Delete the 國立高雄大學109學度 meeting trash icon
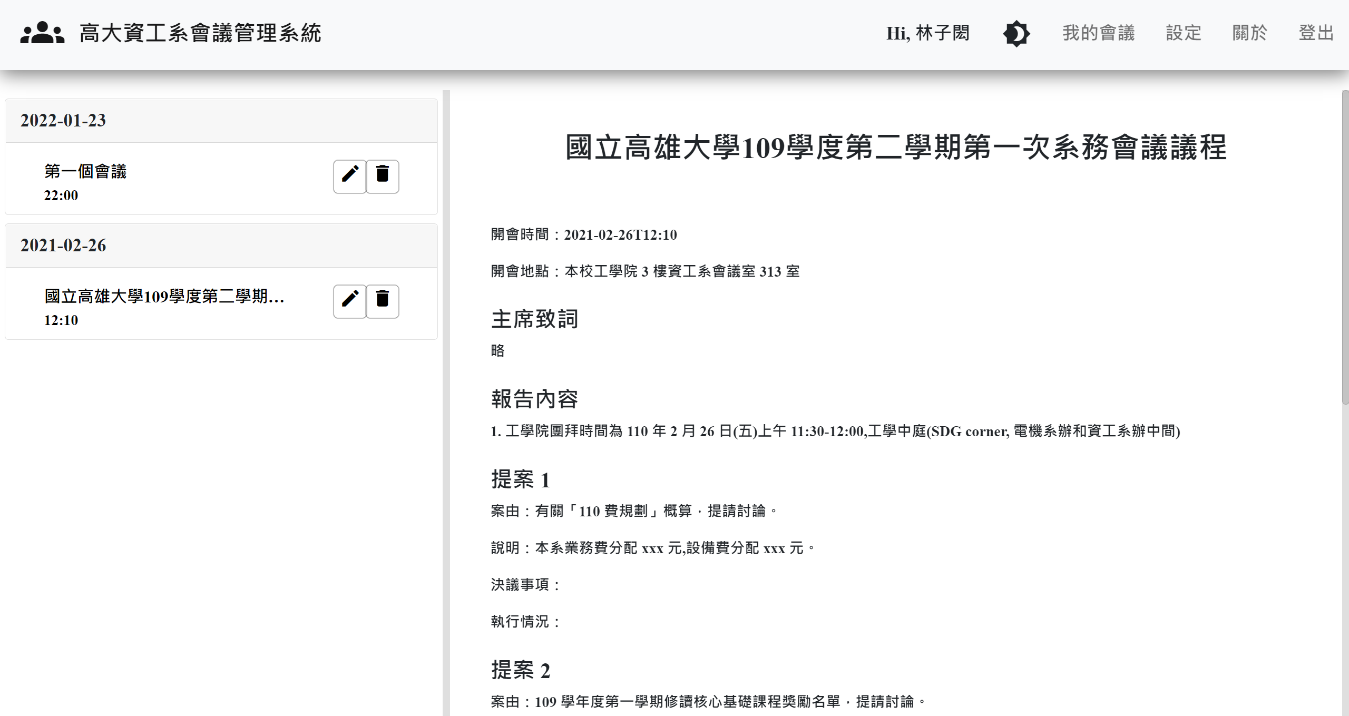Viewport: 1349px width, 716px height. (383, 301)
